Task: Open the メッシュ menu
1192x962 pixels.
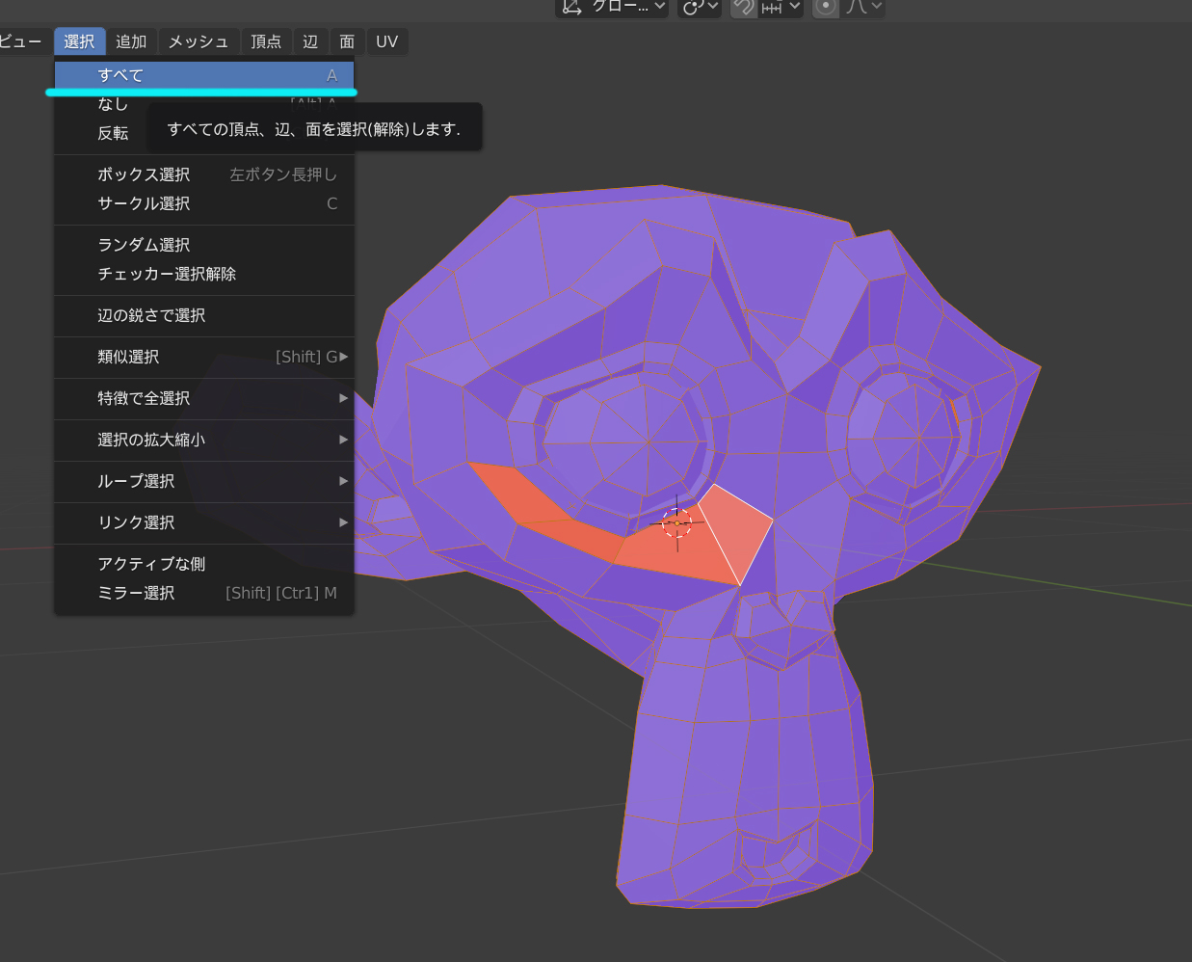Action: [199, 41]
